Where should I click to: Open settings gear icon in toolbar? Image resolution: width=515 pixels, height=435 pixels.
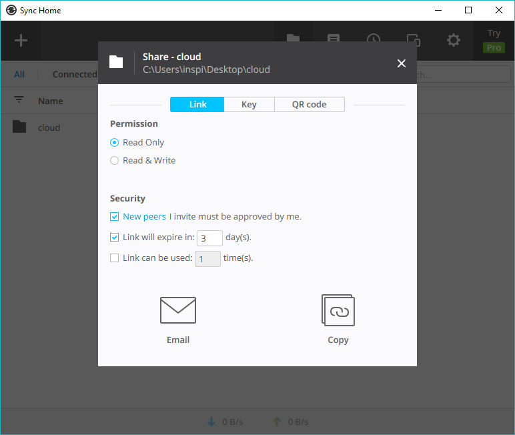click(453, 40)
